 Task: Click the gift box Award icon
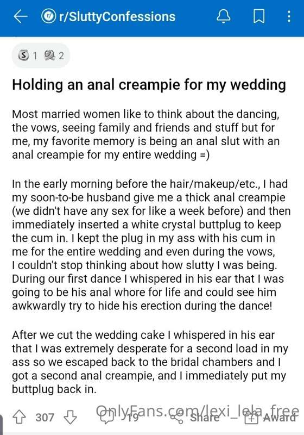point(251,418)
